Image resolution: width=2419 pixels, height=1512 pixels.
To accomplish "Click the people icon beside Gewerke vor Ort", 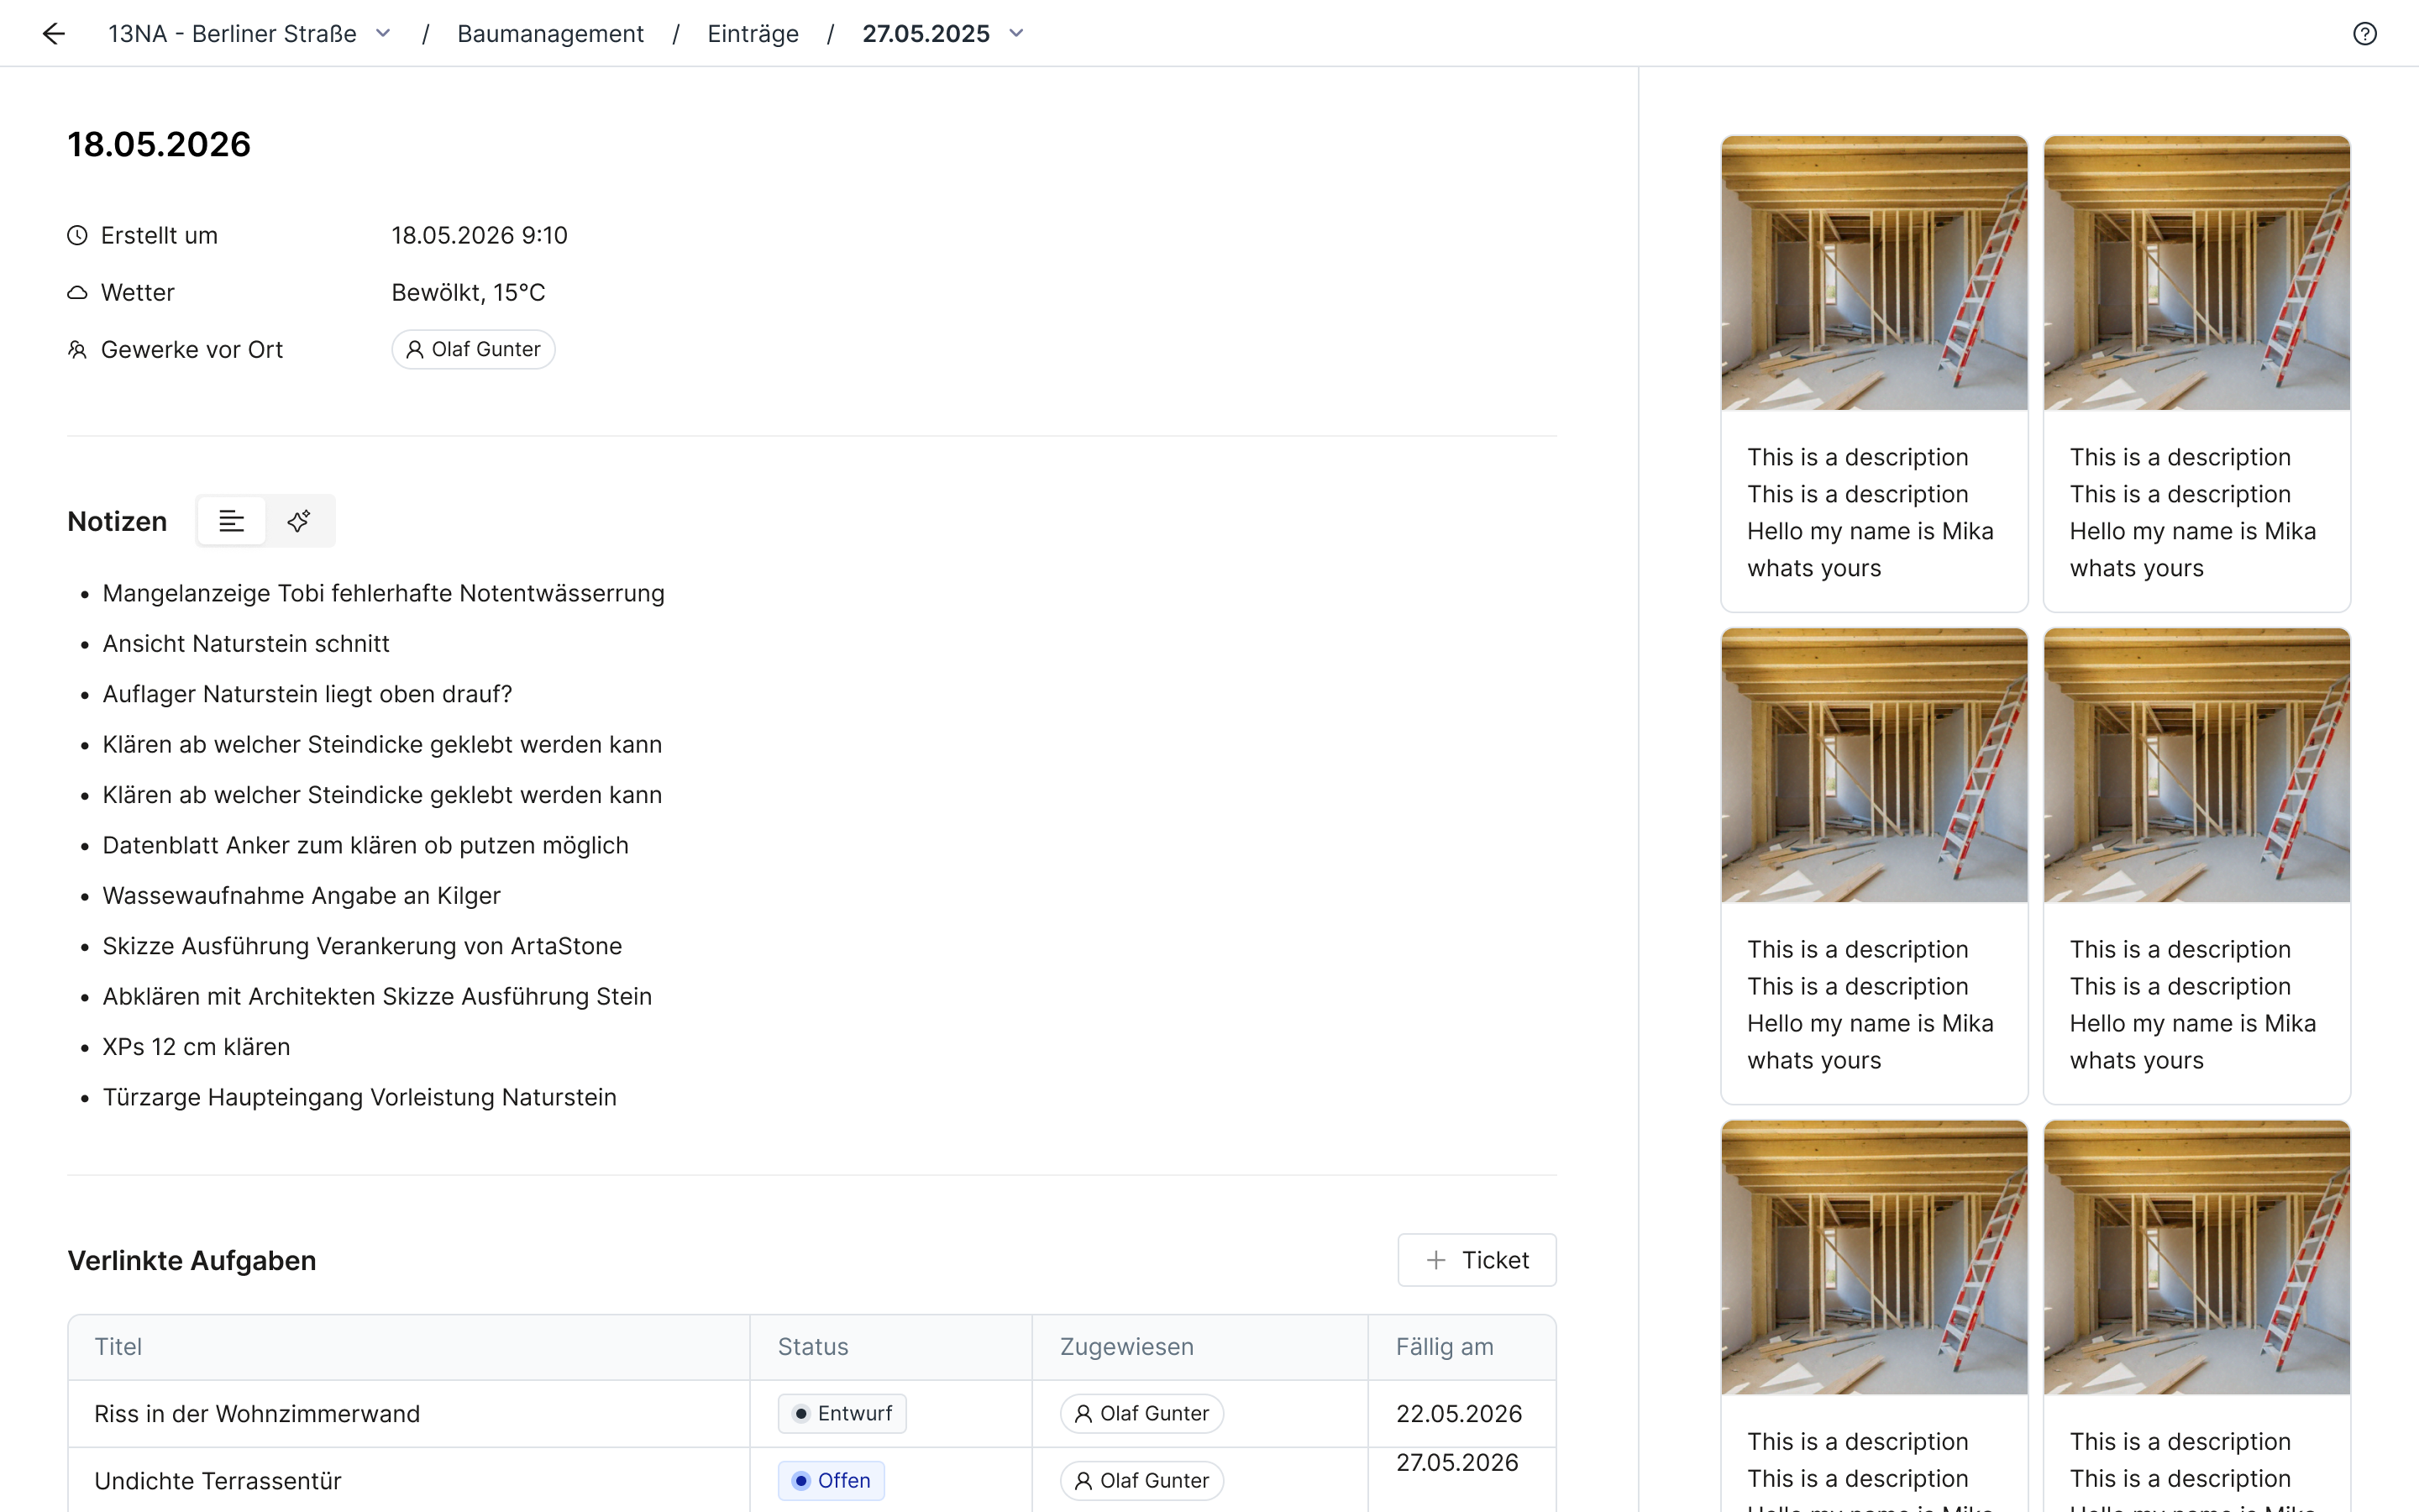I will (x=77, y=349).
